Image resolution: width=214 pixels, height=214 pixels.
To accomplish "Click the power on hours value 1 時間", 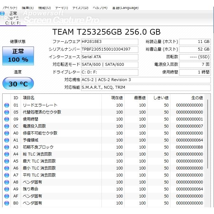I will tap(195, 72).
